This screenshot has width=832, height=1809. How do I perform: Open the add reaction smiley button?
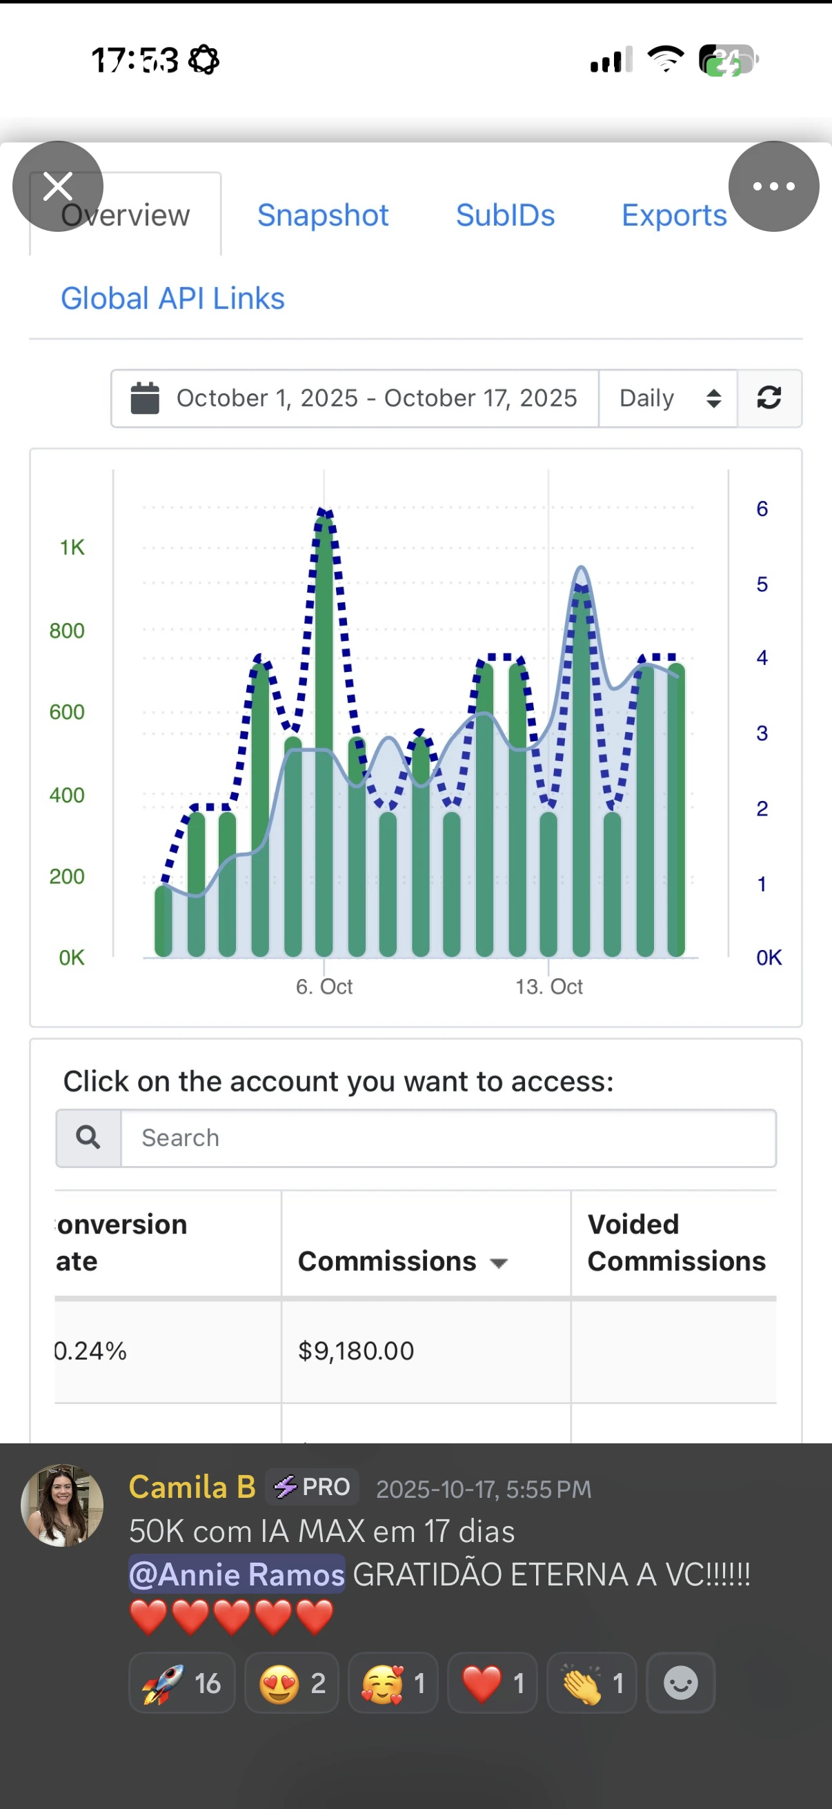click(680, 1683)
